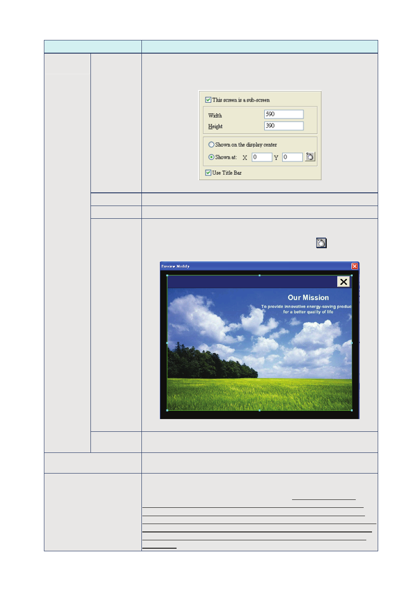Close the Preview Modify window

click(x=354, y=266)
